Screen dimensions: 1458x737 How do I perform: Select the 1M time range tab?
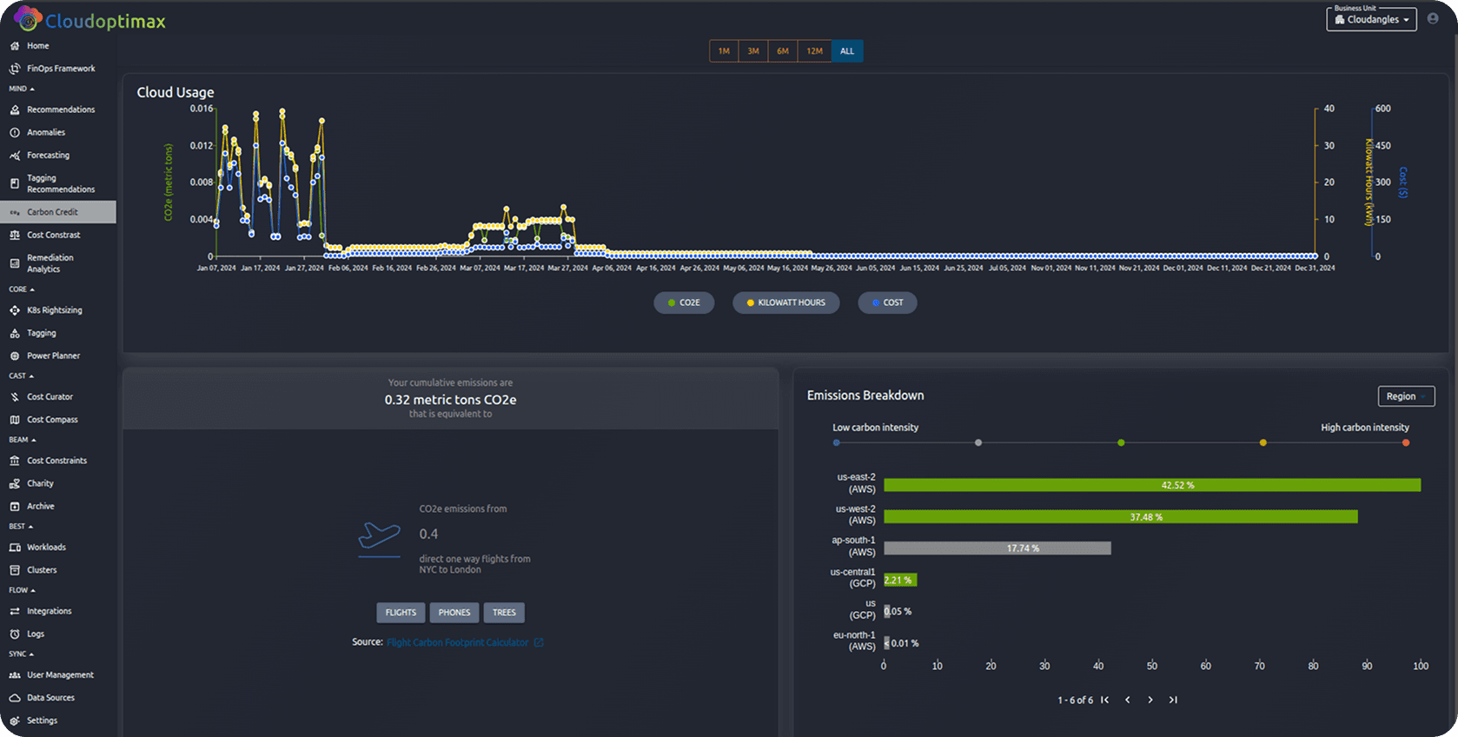click(x=724, y=51)
